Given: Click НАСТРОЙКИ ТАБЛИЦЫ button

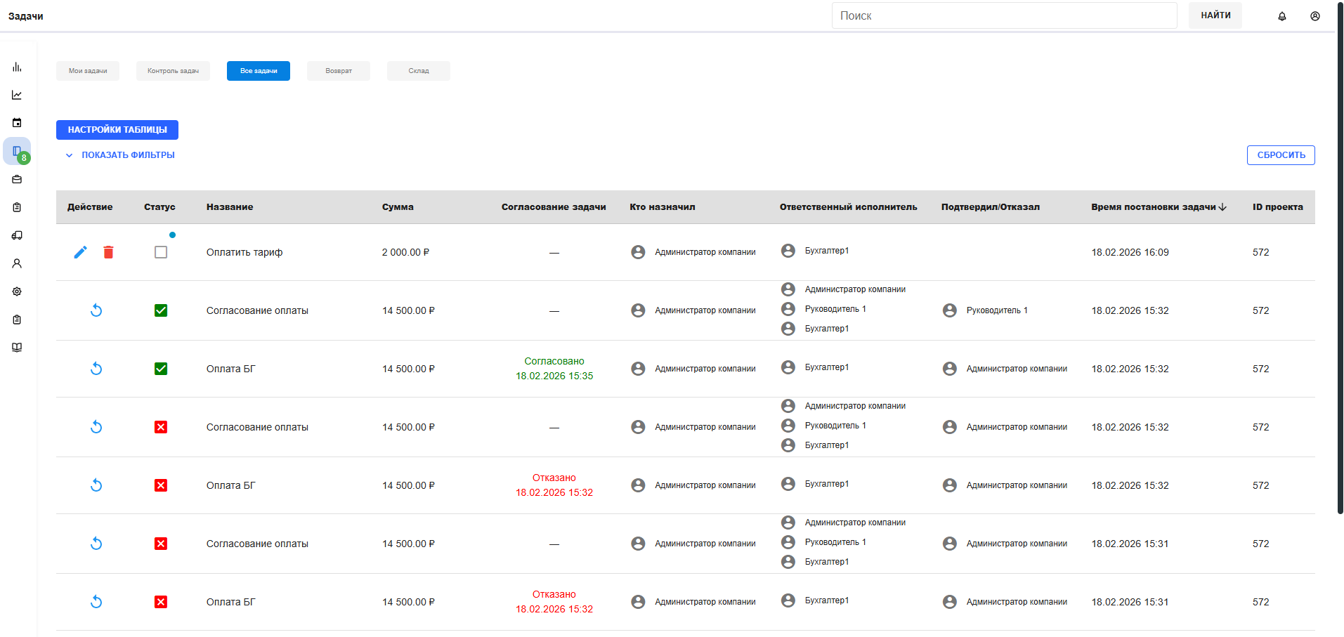Looking at the screenshot, I should pyautogui.click(x=117, y=130).
